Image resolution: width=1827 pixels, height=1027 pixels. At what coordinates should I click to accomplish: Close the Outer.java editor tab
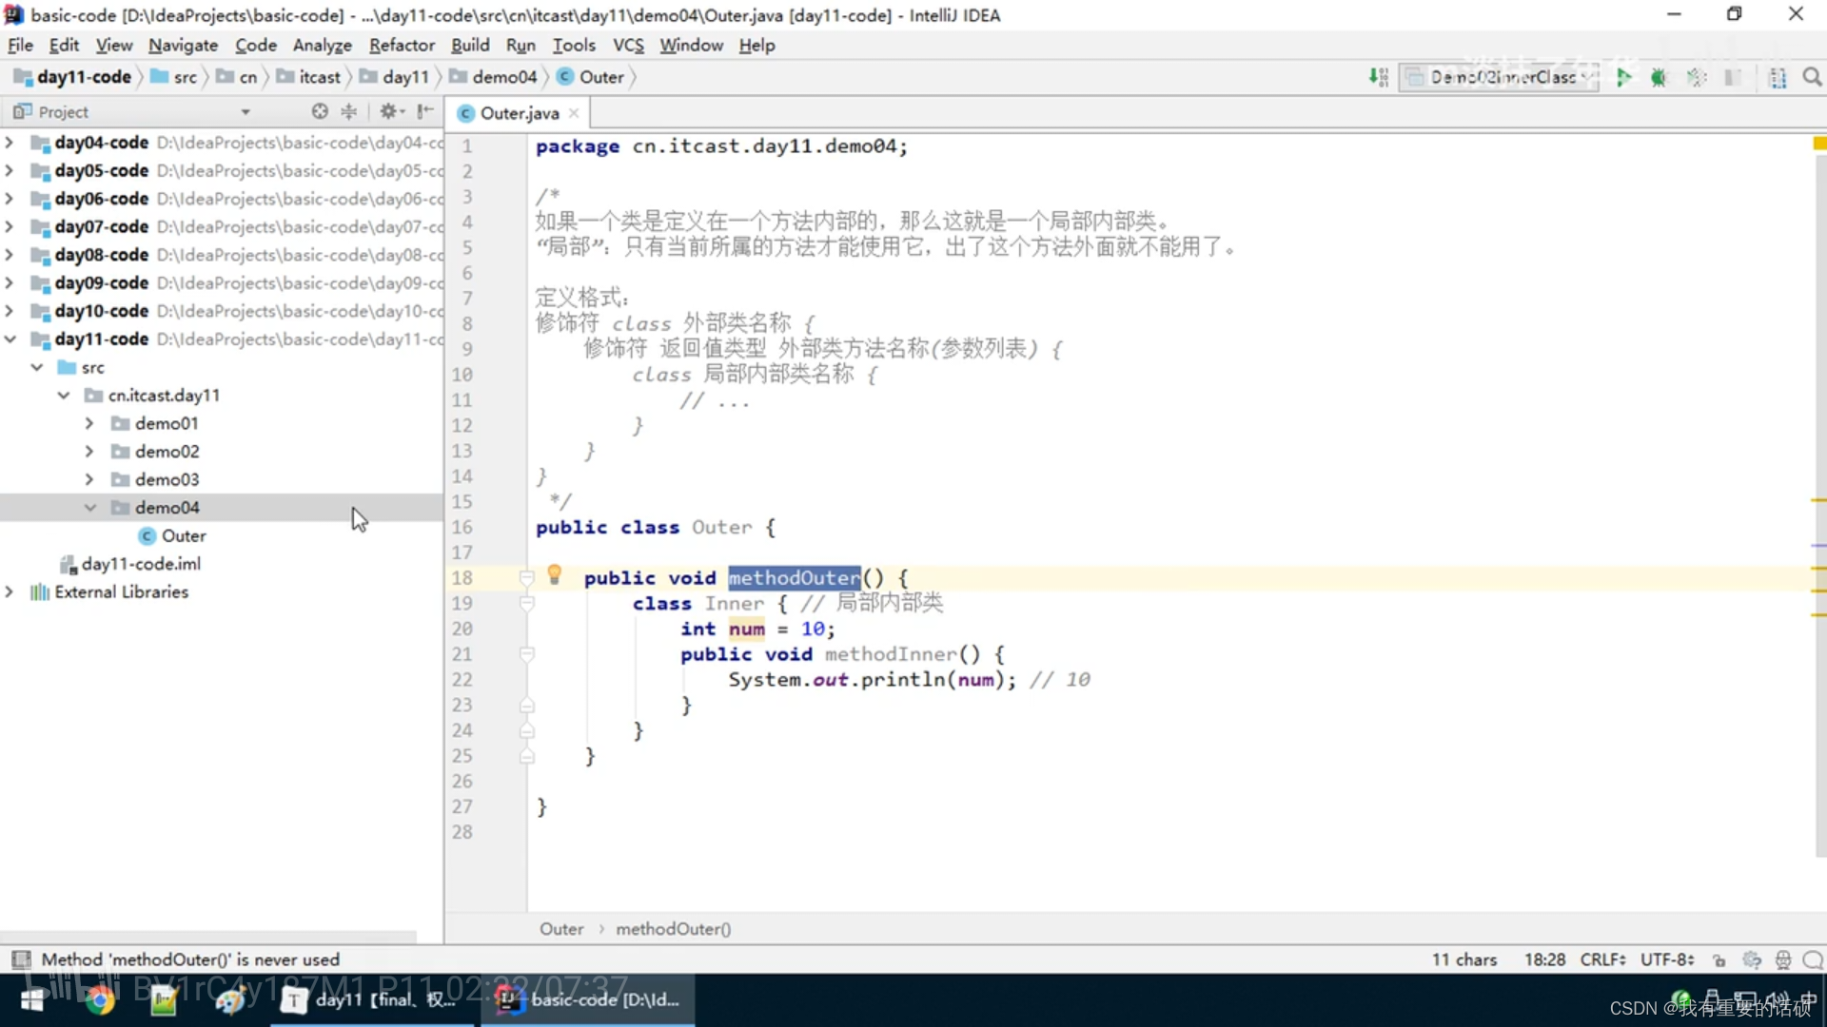[x=574, y=113]
